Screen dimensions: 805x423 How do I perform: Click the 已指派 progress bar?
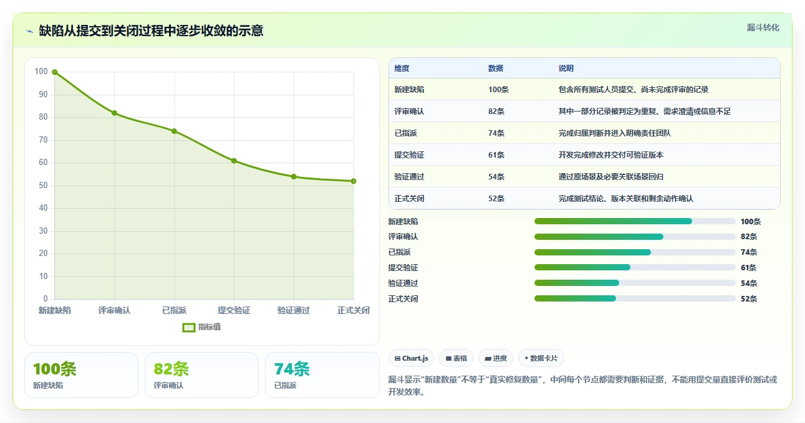point(635,252)
